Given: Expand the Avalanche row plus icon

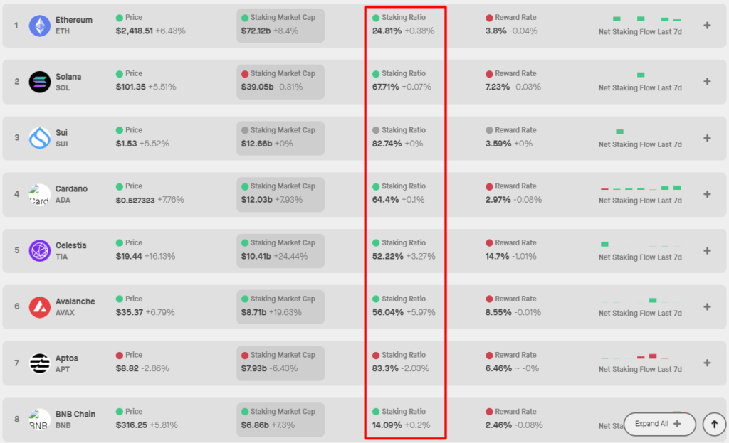Looking at the screenshot, I should pos(707,307).
